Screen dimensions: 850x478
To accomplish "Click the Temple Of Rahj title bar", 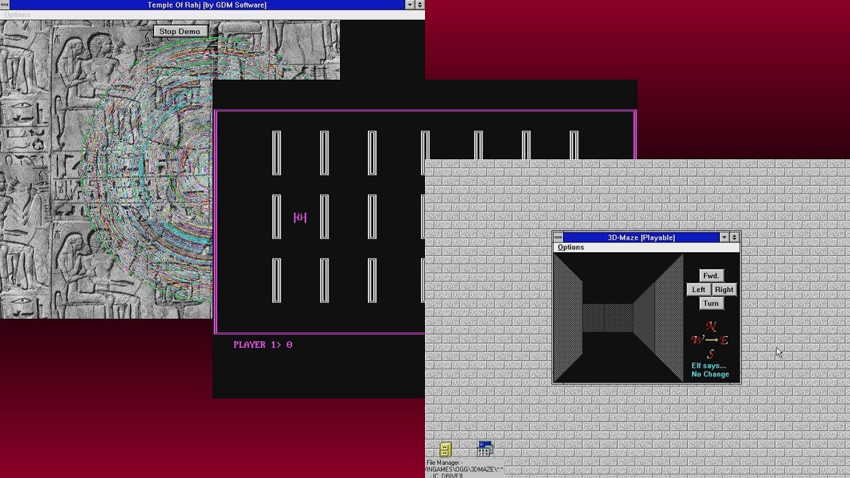I will coord(207,5).
